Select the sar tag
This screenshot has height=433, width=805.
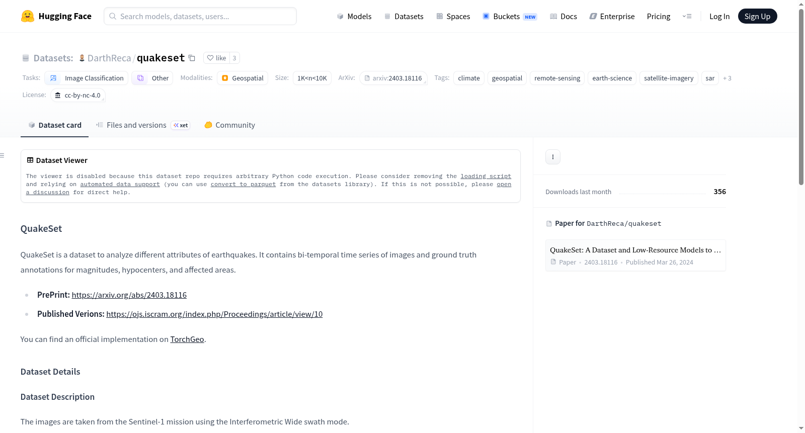(x=710, y=78)
